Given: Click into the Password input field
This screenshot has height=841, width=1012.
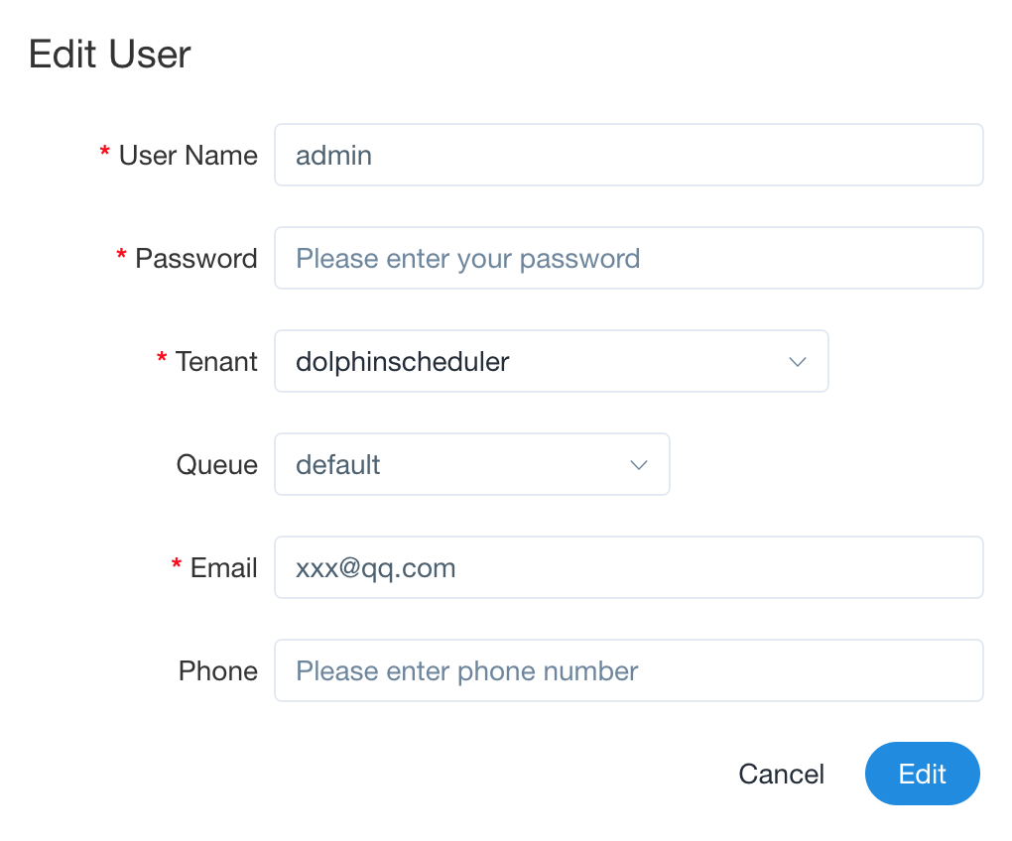Looking at the screenshot, I should point(628,259).
